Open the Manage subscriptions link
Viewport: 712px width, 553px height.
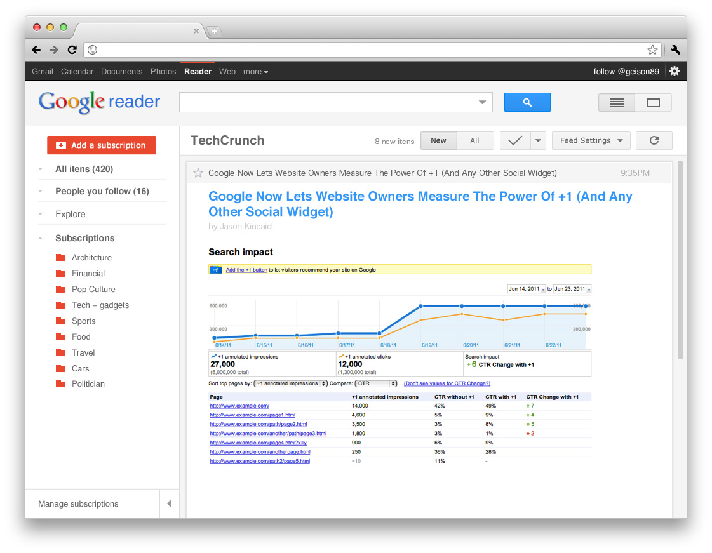[78, 504]
